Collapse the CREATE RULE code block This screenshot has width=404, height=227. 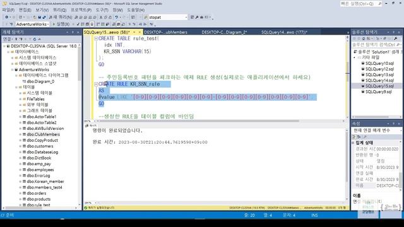[x=96, y=84]
